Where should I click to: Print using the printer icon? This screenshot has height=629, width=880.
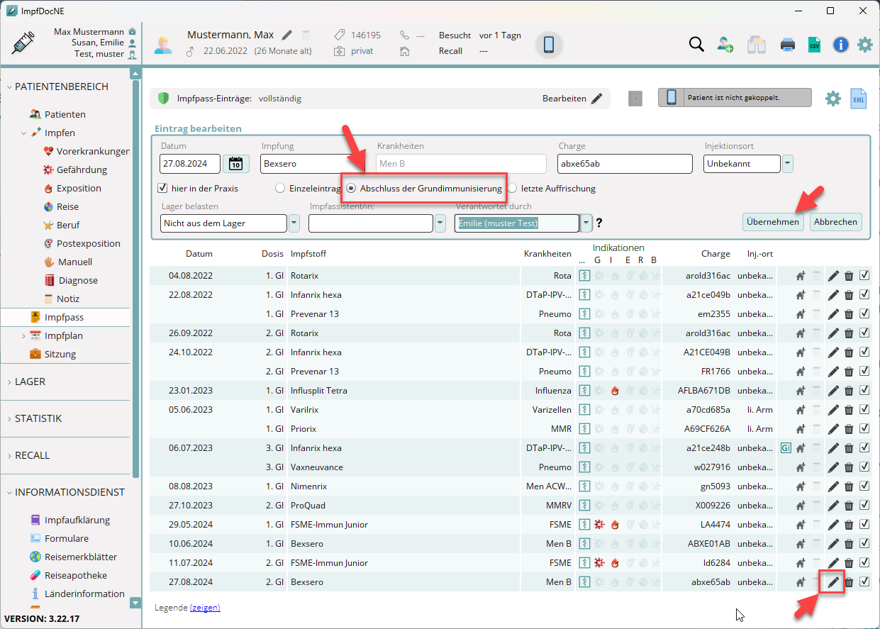tap(788, 45)
